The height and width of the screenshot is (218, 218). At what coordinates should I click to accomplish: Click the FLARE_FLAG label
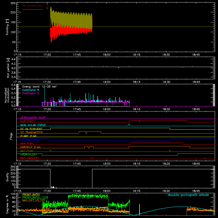click(x=28, y=136)
